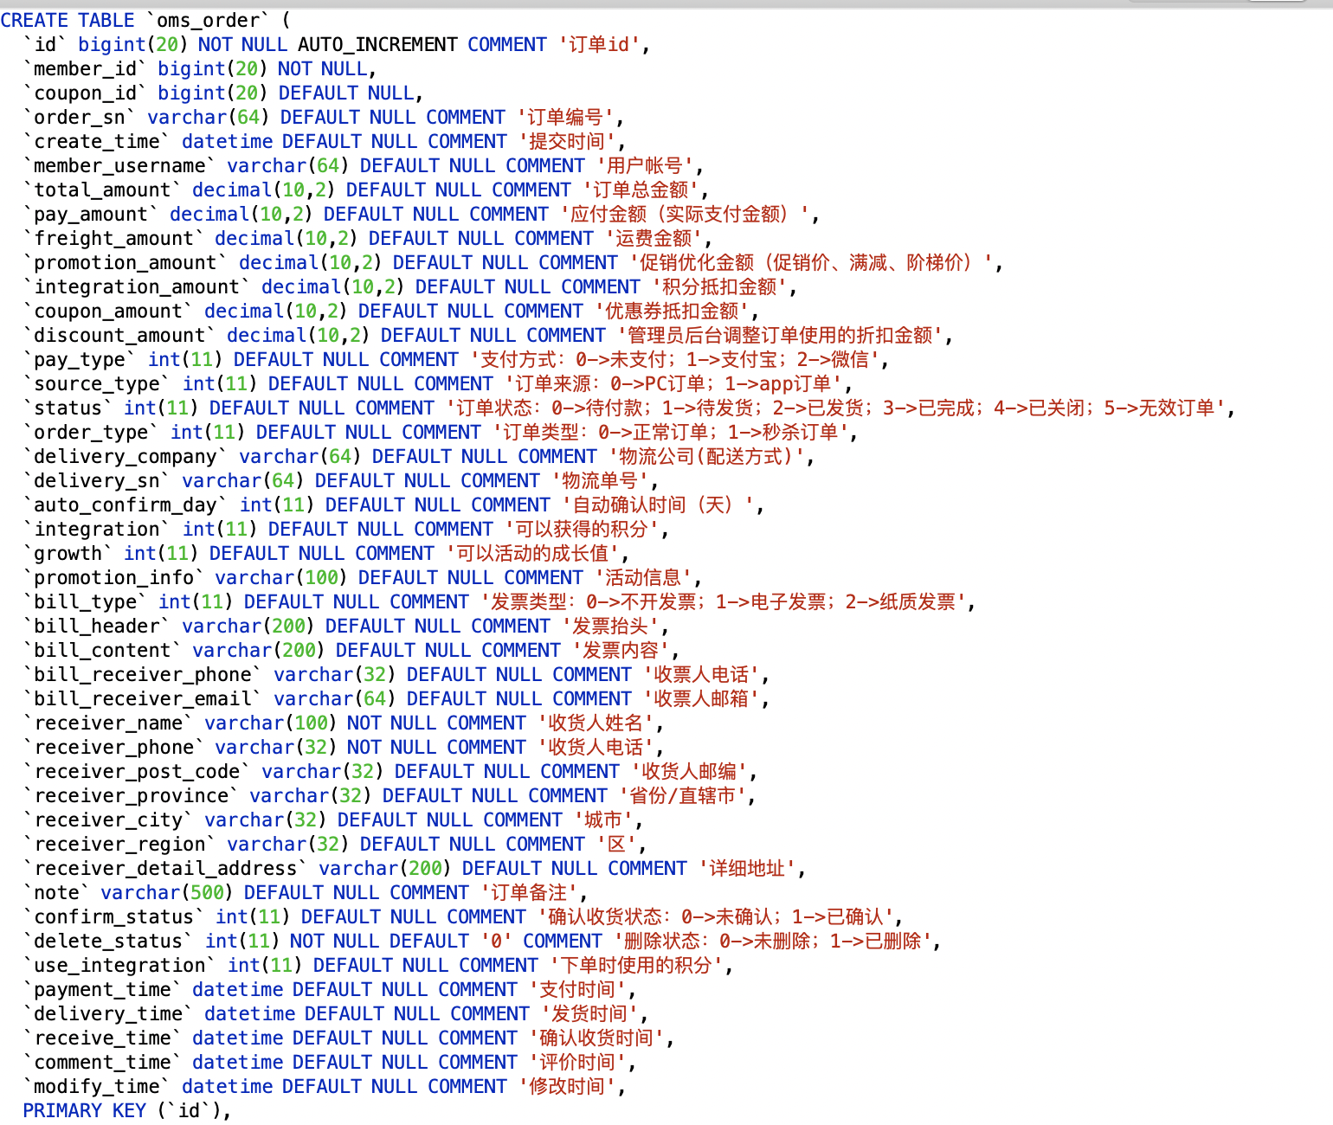This screenshot has height=1125, width=1333.
Task: Click the `bill_type` column name
Action: [x=85, y=601]
